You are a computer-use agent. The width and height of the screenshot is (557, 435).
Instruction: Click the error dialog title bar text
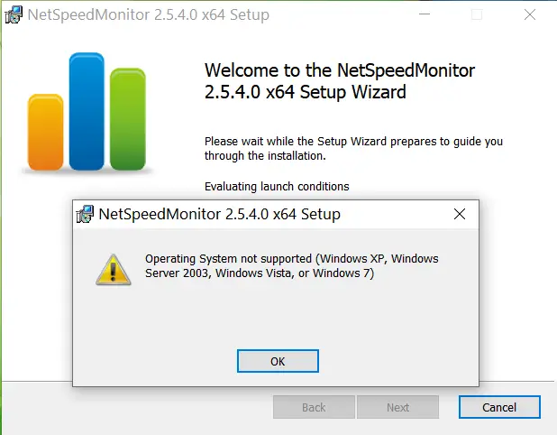pyautogui.click(x=220, y=214)
